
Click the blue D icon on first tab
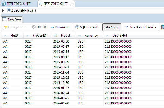4,4
